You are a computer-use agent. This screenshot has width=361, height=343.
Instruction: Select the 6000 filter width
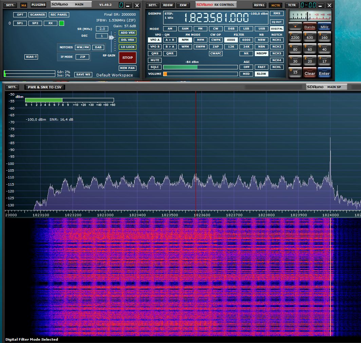click(x=246, y=40)
